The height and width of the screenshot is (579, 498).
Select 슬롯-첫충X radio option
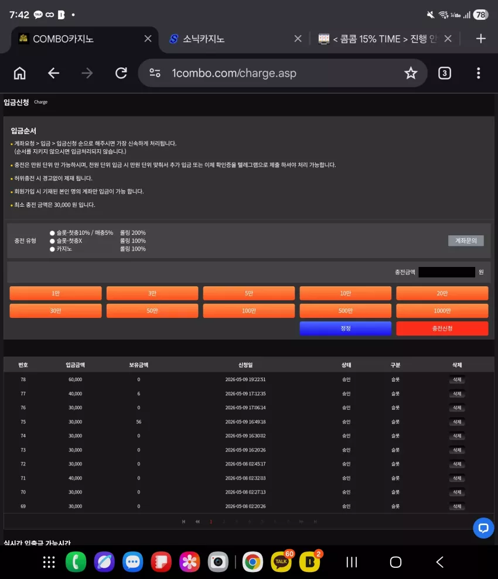[x=52, y=241]
